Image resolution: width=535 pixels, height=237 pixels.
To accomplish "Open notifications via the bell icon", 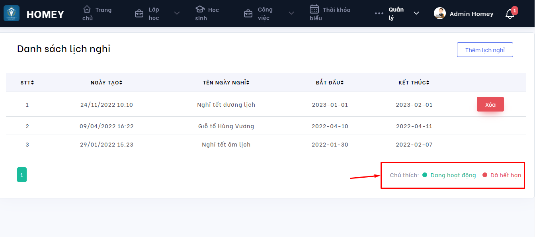I will coord(510,14).
